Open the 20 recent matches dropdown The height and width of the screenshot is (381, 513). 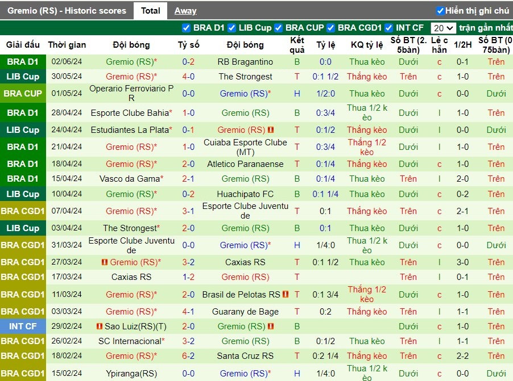[443, 28]
